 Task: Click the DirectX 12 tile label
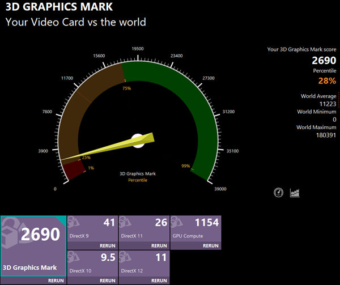[133, 271]
